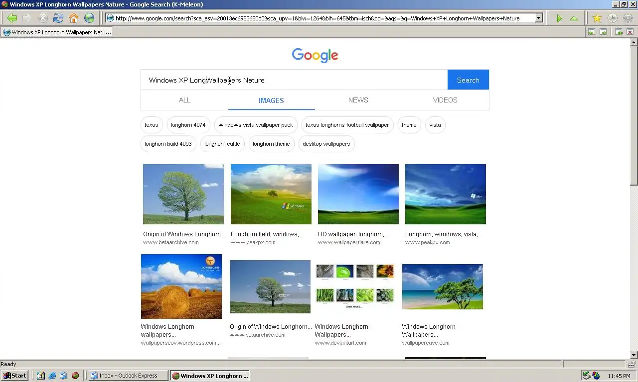Click the 'texas' suggestion chip
The height and width of the screenshot is (382, 638).
[151, 125]
